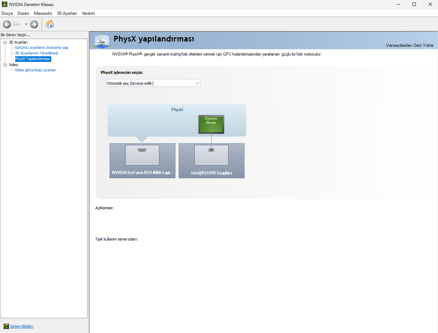Viewport: 438px width, 333px height.
Task: Click the display port icon on the Intel GPU
Action: pyautogui.click(x=211, y=150)
